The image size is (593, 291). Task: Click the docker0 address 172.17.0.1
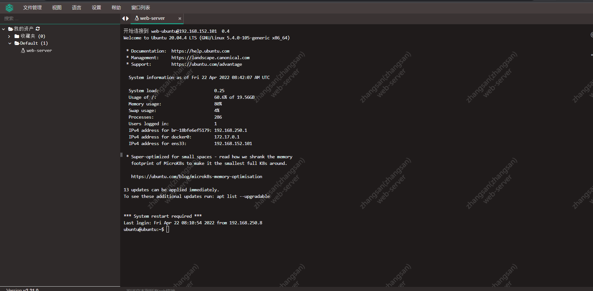(227, 137)
